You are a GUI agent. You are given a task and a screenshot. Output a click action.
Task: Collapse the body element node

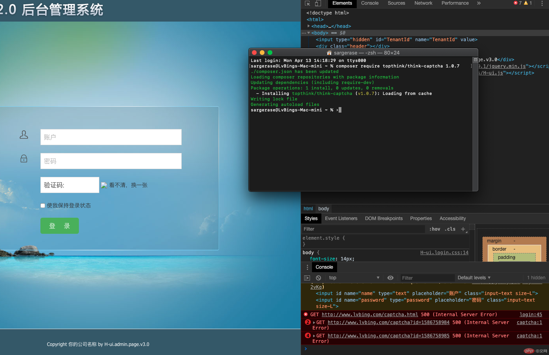tap(309, 33)
